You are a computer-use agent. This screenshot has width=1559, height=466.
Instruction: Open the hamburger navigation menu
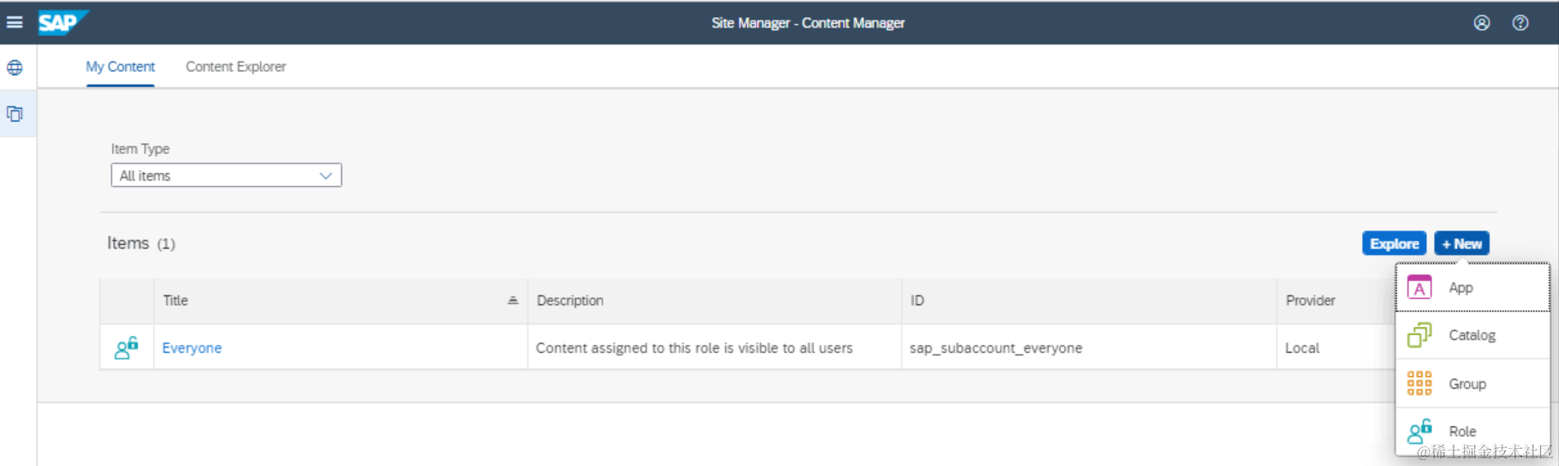pyautogui.click(x=15, y=22)
